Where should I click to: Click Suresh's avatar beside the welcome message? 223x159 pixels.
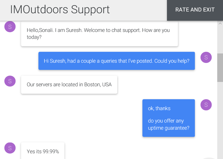coord(10,27)
